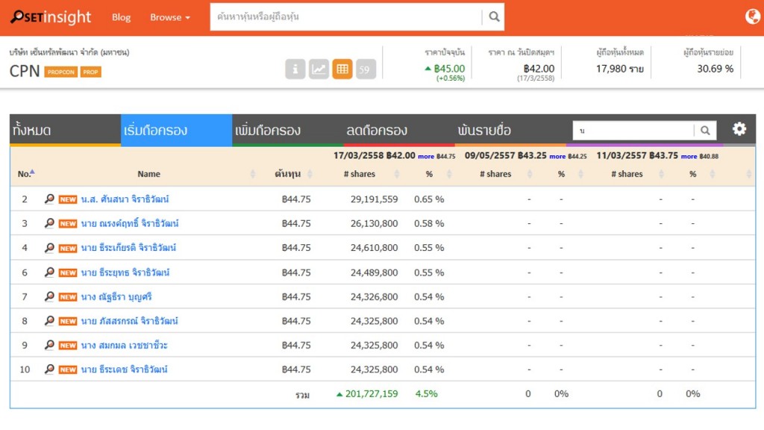Click more link beside 17/03/2558 price
The height and width of the screenshot is (430, 764).
click(426, 157)
